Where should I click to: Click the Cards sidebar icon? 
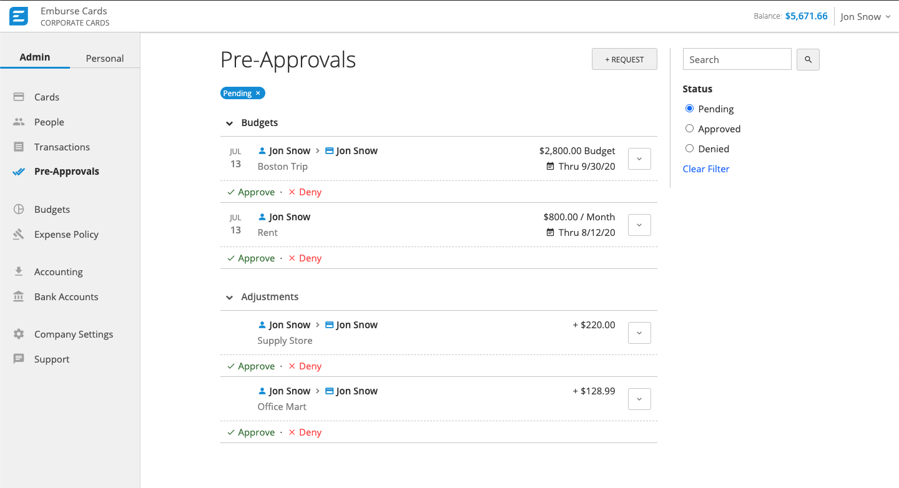click(x=20, y=97)
